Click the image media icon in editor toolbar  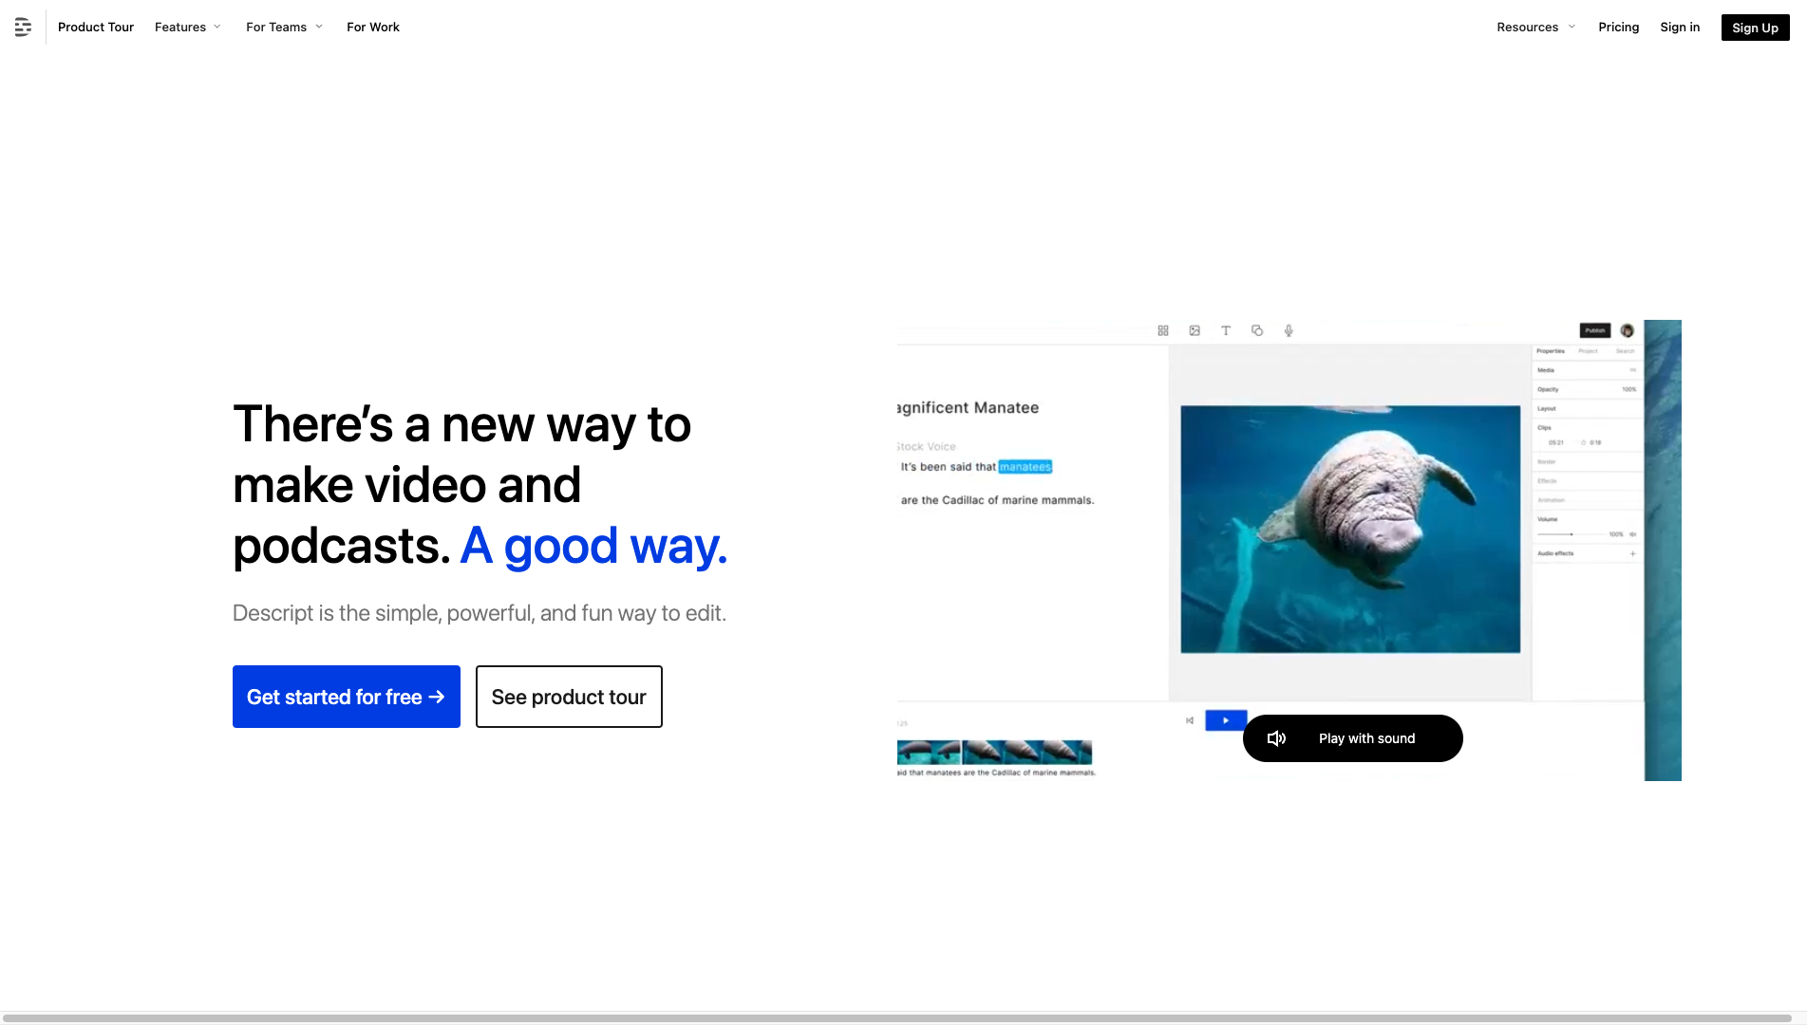pos(1195,331)
